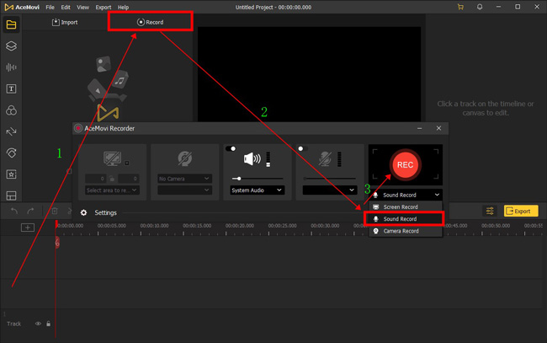This screenshot has width=547, height=343.
Task: Click the capture width input field
Action: (96, 179)
